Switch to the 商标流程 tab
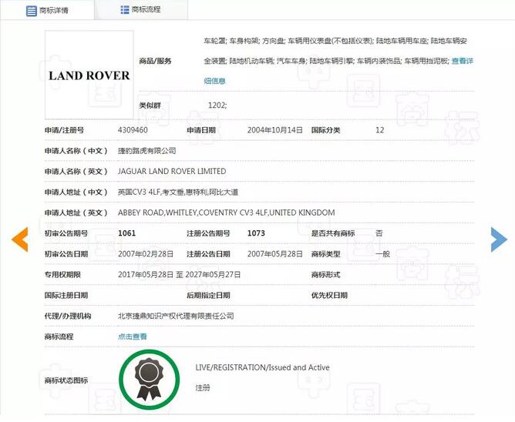 click(x=141, y=9)
